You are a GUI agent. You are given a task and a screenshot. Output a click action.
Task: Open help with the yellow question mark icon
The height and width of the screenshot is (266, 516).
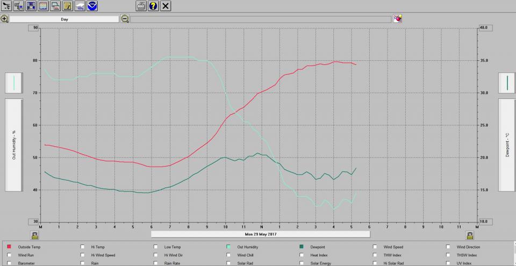[x=153, y=6]
